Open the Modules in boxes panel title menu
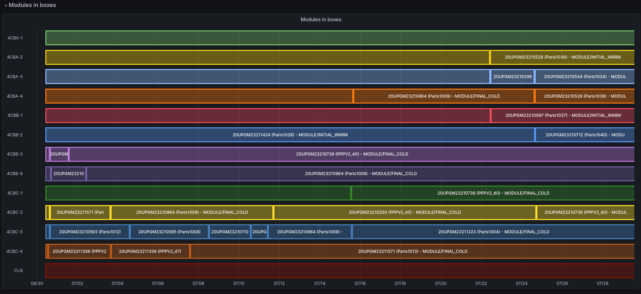641x294 pixels. coord(320,20)
